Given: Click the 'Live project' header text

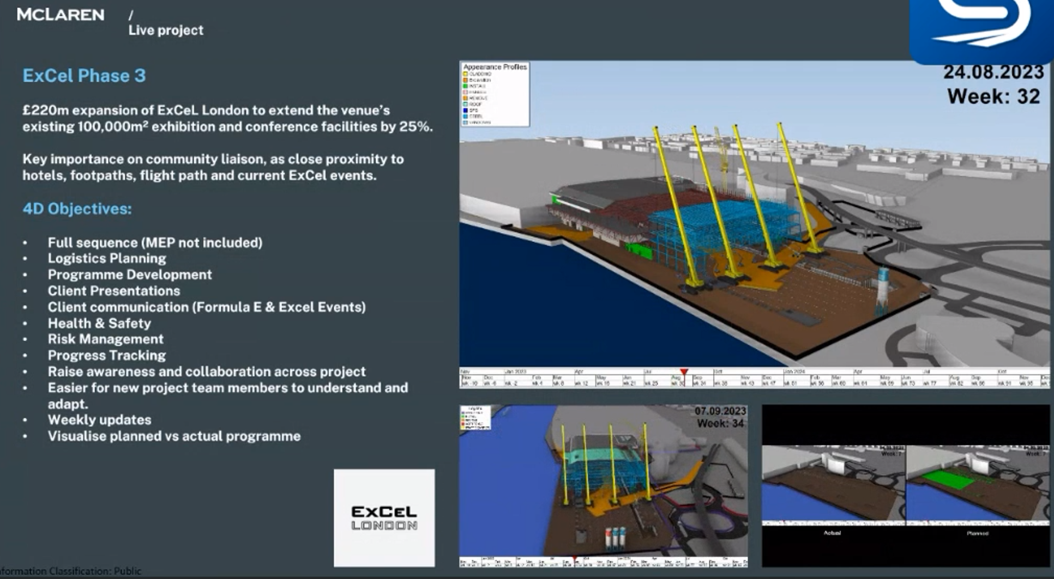Looking at the screenshot, I should click(x=166, y=31).
